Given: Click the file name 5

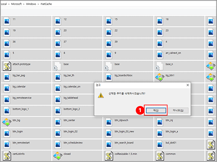Looking at the screenshot, I should [13, 53].
